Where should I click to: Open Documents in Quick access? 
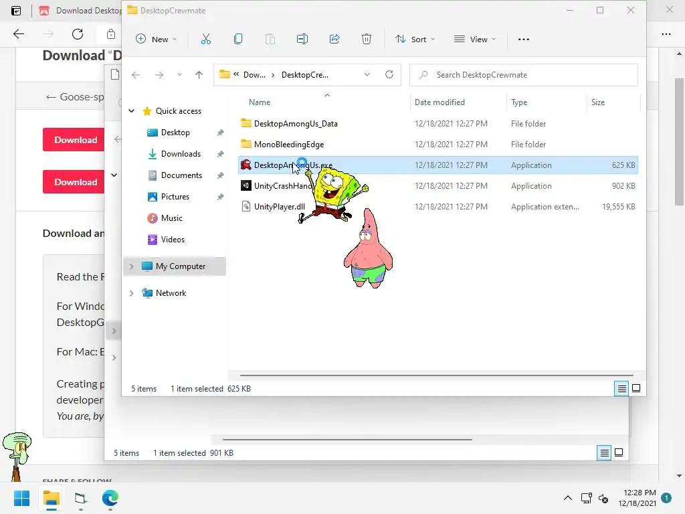point(181,175)
